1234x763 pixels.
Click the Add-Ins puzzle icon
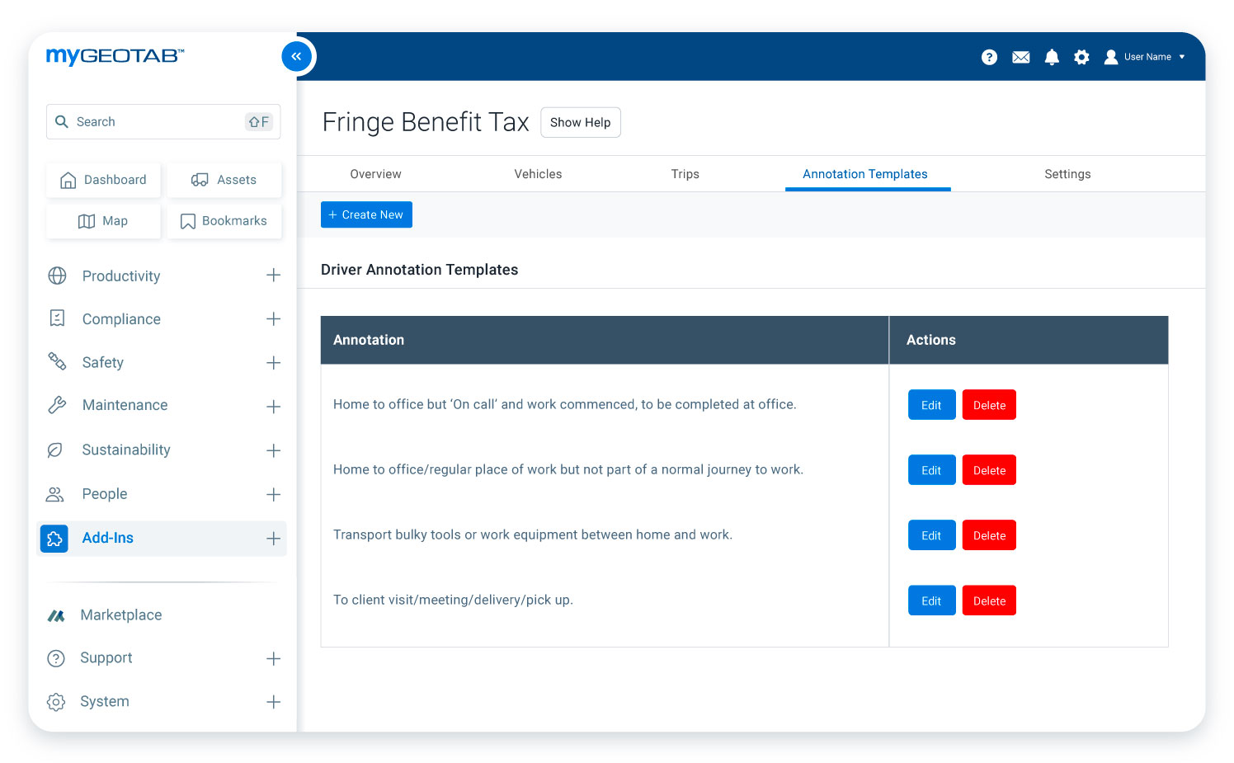pos(54,539)
